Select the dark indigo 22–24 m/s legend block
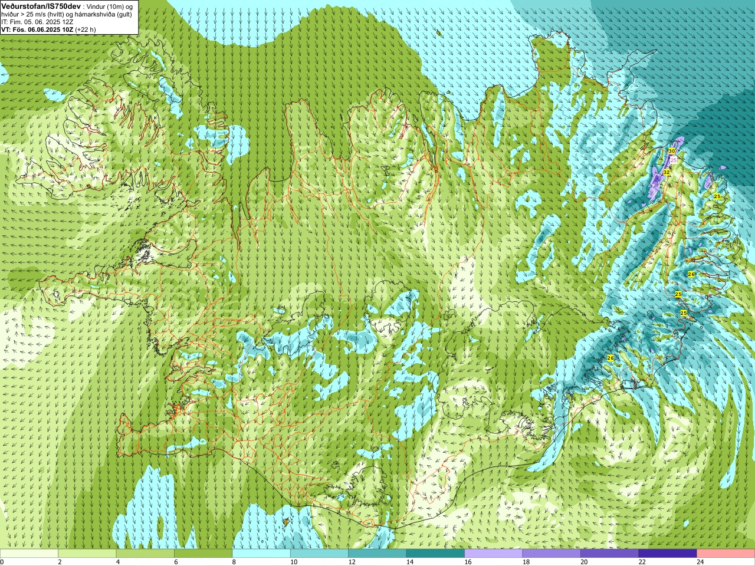 click(668, 554)
